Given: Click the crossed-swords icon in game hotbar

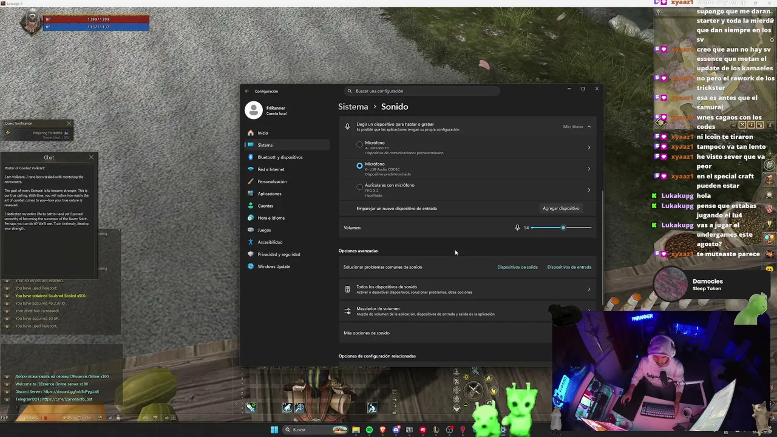Looking at the screenshot, I should (x=474, y=390).
